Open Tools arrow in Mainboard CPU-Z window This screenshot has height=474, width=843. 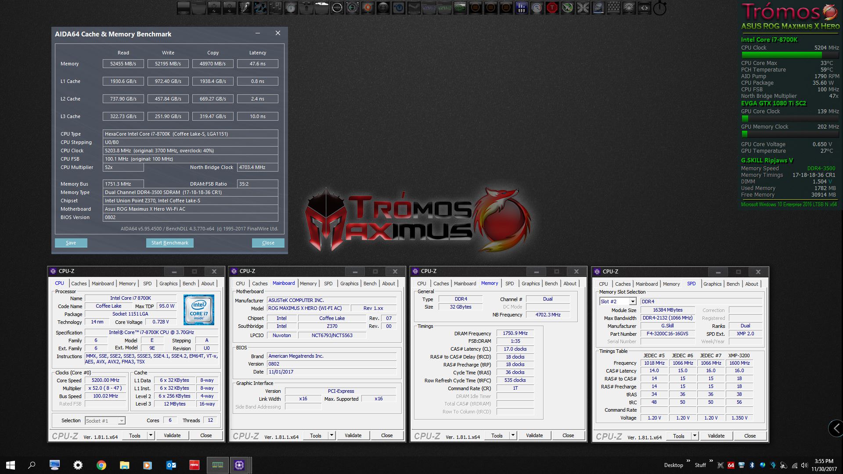point(331,435)
